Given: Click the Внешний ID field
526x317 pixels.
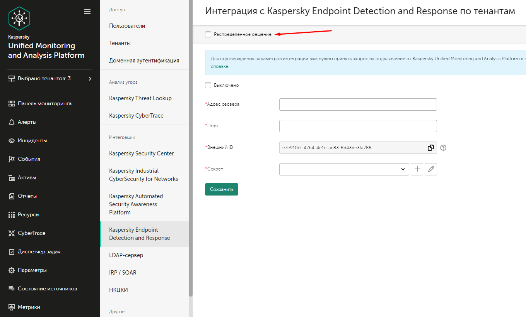Looking at the screenshot, I should (x=358, y=147).
